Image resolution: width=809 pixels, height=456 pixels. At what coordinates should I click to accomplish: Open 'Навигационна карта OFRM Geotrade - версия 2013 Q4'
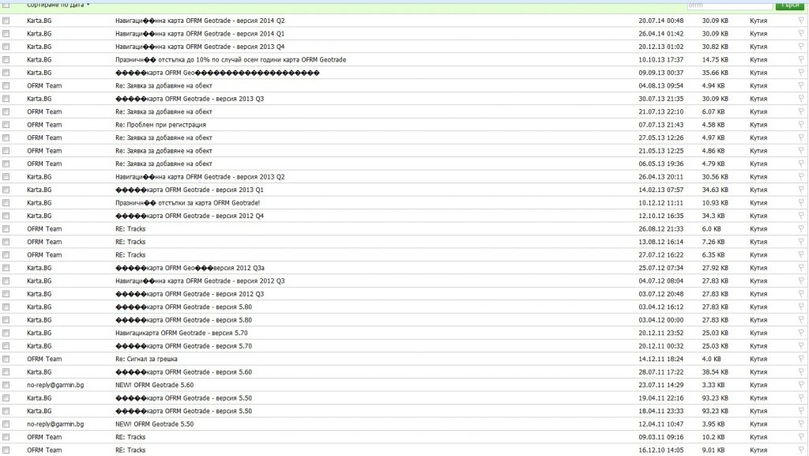coord(200,47)
